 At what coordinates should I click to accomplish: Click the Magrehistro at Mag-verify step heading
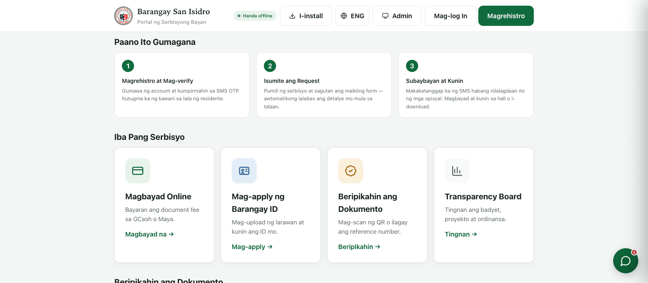pyautogui.click(x=158, y=81)
